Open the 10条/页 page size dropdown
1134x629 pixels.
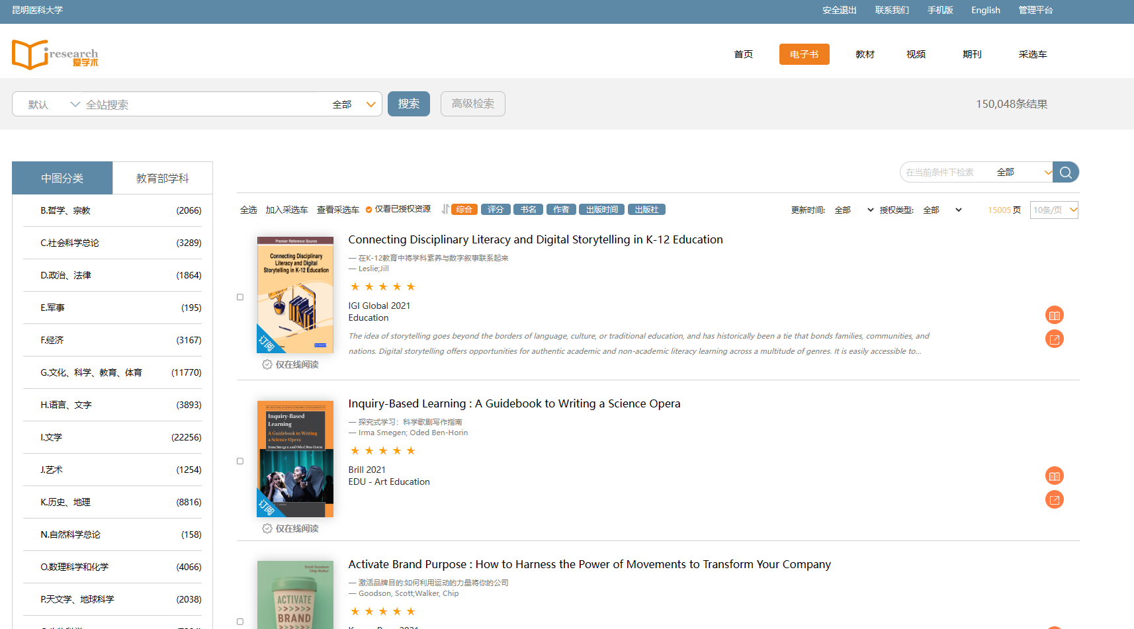click(x=1053, y=210)
